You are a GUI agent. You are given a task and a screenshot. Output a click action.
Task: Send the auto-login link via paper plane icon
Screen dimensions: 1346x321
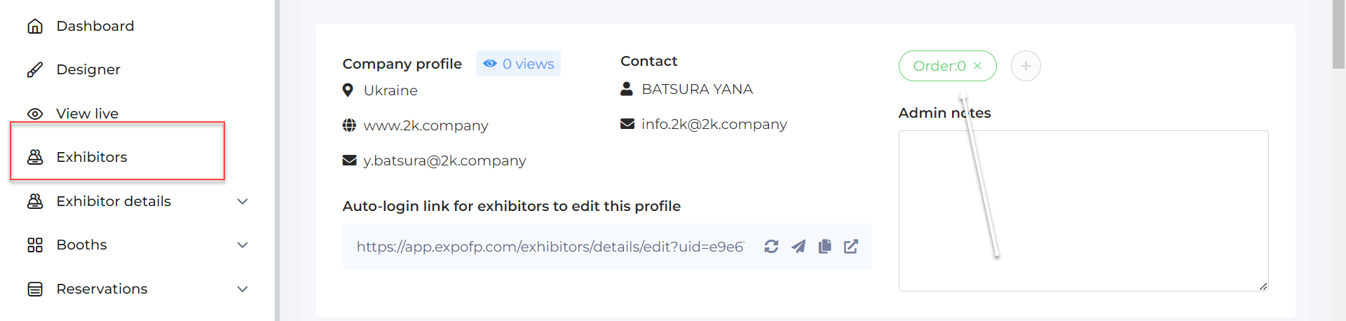tap(798, 247)
